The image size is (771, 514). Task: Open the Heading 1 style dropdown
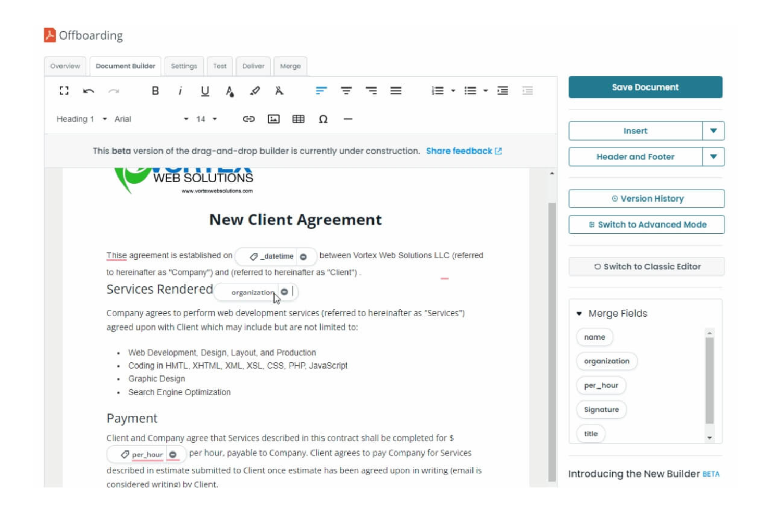(x=78, y=119)
